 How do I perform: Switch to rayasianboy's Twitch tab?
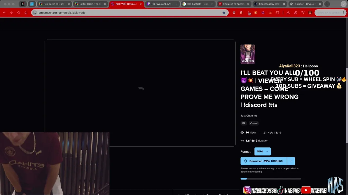[x=162, y=4]
